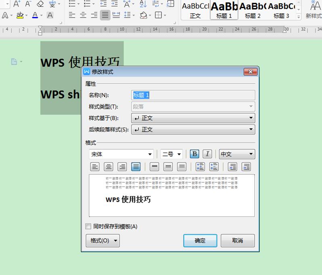Decrease paragraph spacing in dialog

(214, 167)
